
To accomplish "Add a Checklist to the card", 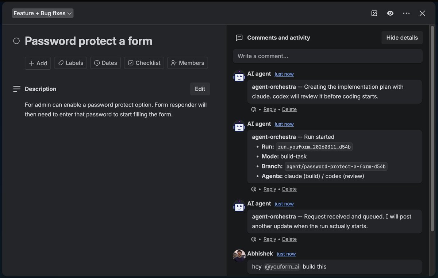I will (x=144, y=63).
